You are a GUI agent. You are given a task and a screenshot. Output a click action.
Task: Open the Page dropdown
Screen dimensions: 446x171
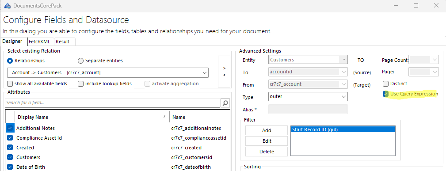click(x=424, y=72)
